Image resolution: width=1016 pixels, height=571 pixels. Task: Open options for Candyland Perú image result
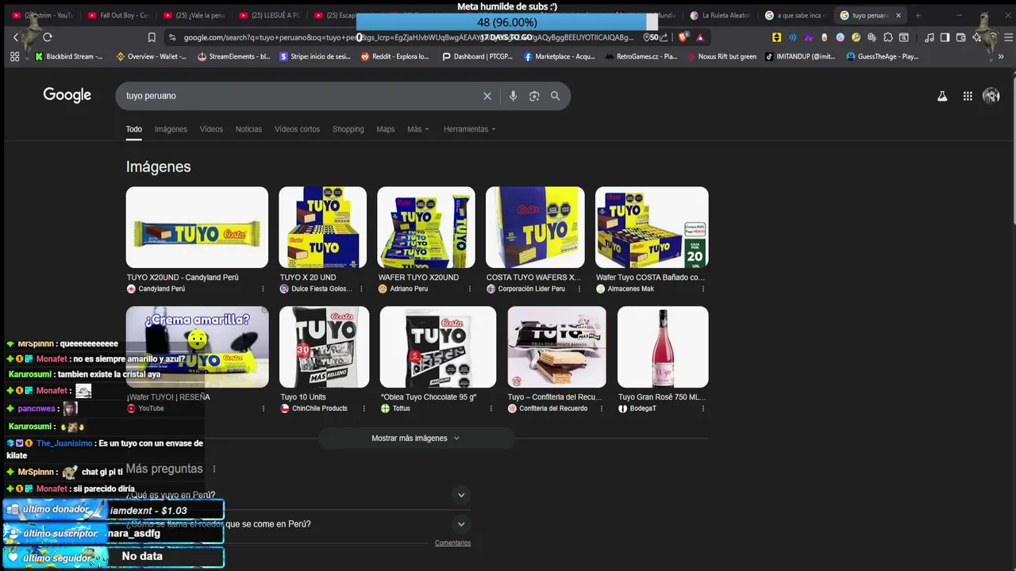tap(264, 289)
